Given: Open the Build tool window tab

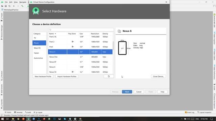Looking at the screenshot, I should (x=28, y=112).
